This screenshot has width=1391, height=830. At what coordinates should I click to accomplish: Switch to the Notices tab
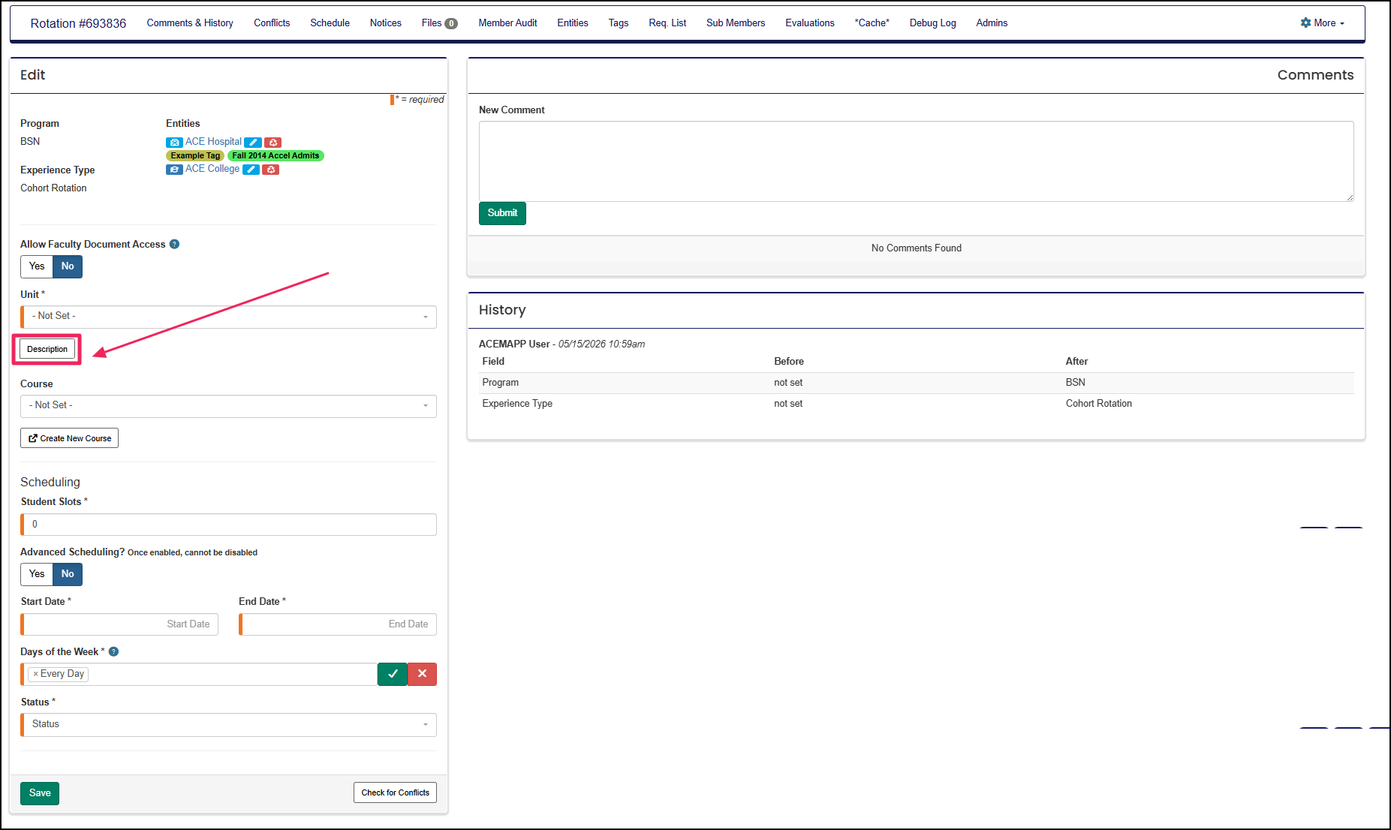(x=386, y=23)
